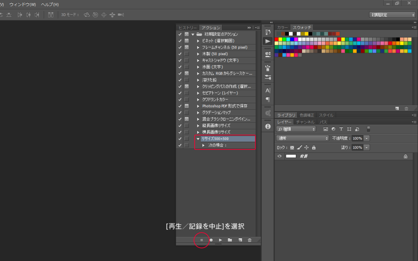
Task: Pick the pure blue swatch between cyan and magenta
Action: pos(292,40)
